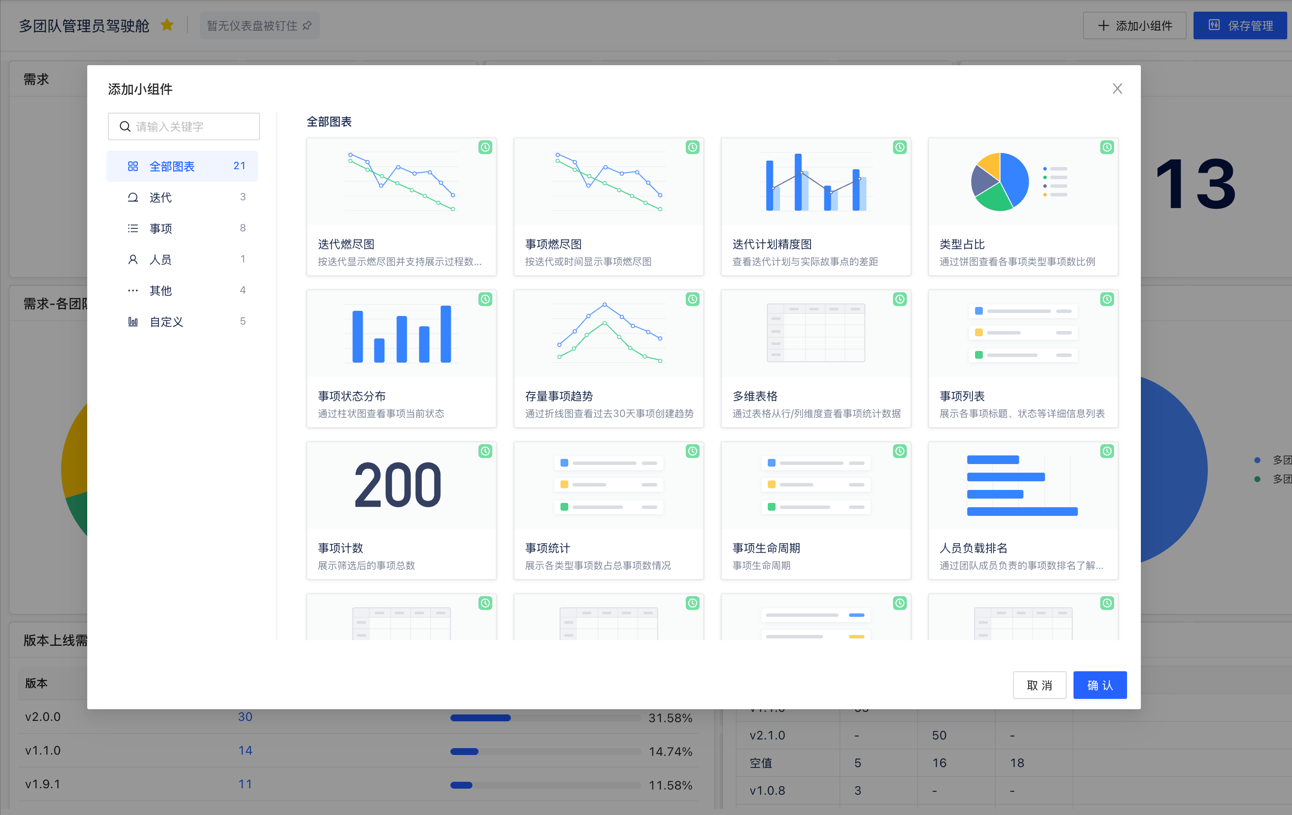Choose the 事项计数 widget card showing 200
This screenshot has width=1292, height=815.
point(401,510)
